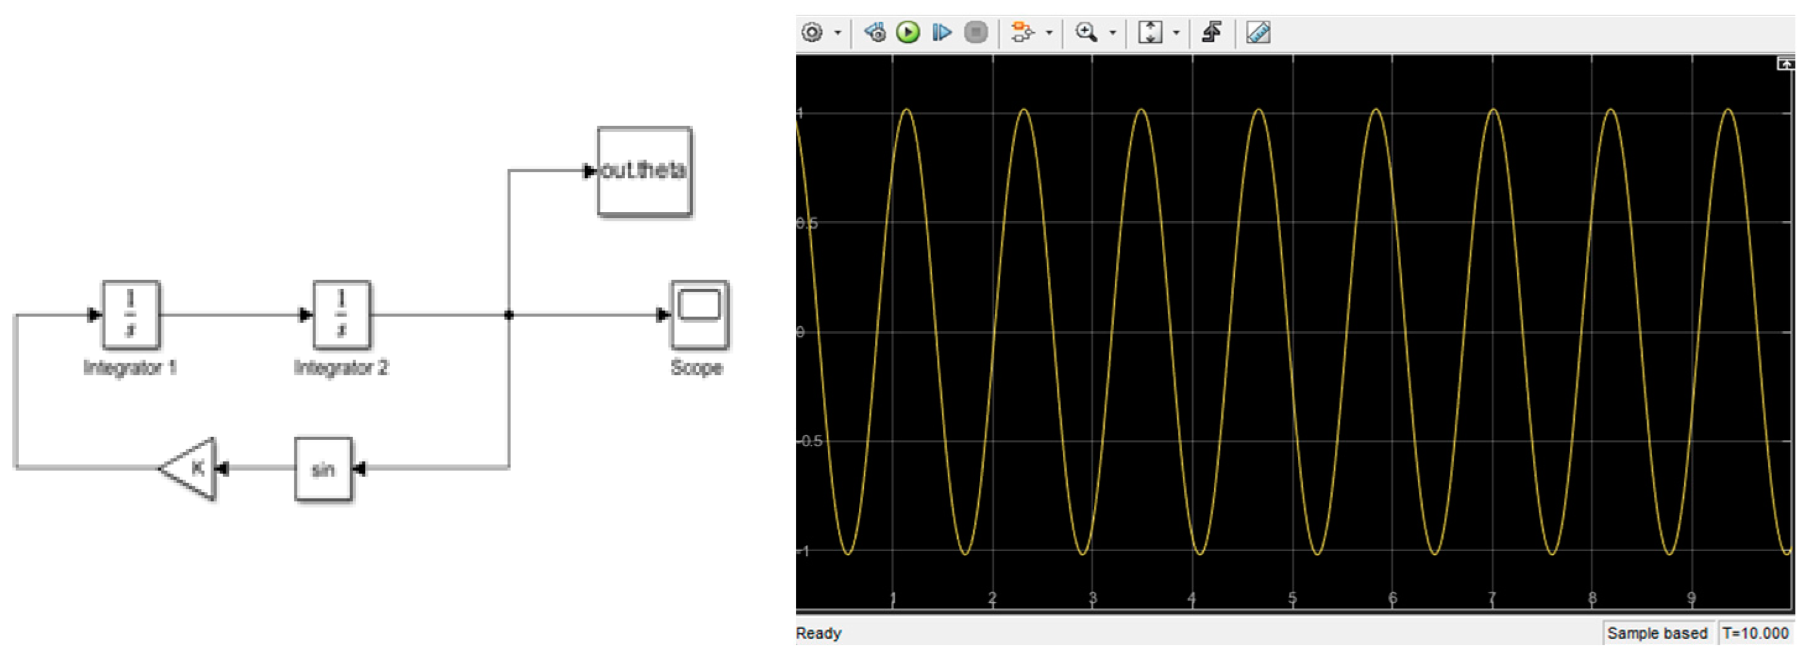This screenshot has height=663, width=1808.
Task: Expand the dropdown arrow beside the gear icon
Action: click(837, 33)
